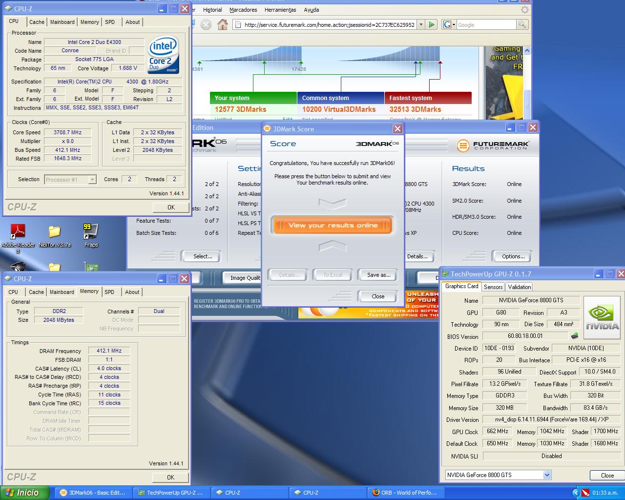625x500 pixels.
Task: Click Close in the 3DMark Score dialog
Action: pyautogui.click(x=378, y=296)
